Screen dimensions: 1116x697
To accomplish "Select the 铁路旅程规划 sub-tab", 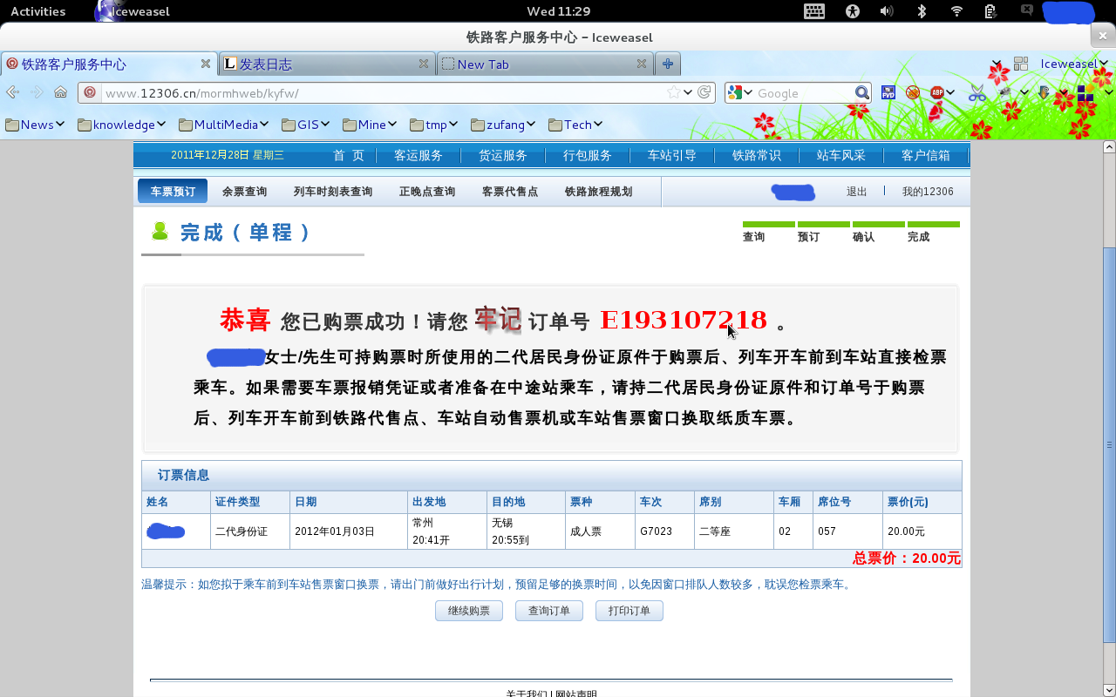I will click(x=599, y=192).
